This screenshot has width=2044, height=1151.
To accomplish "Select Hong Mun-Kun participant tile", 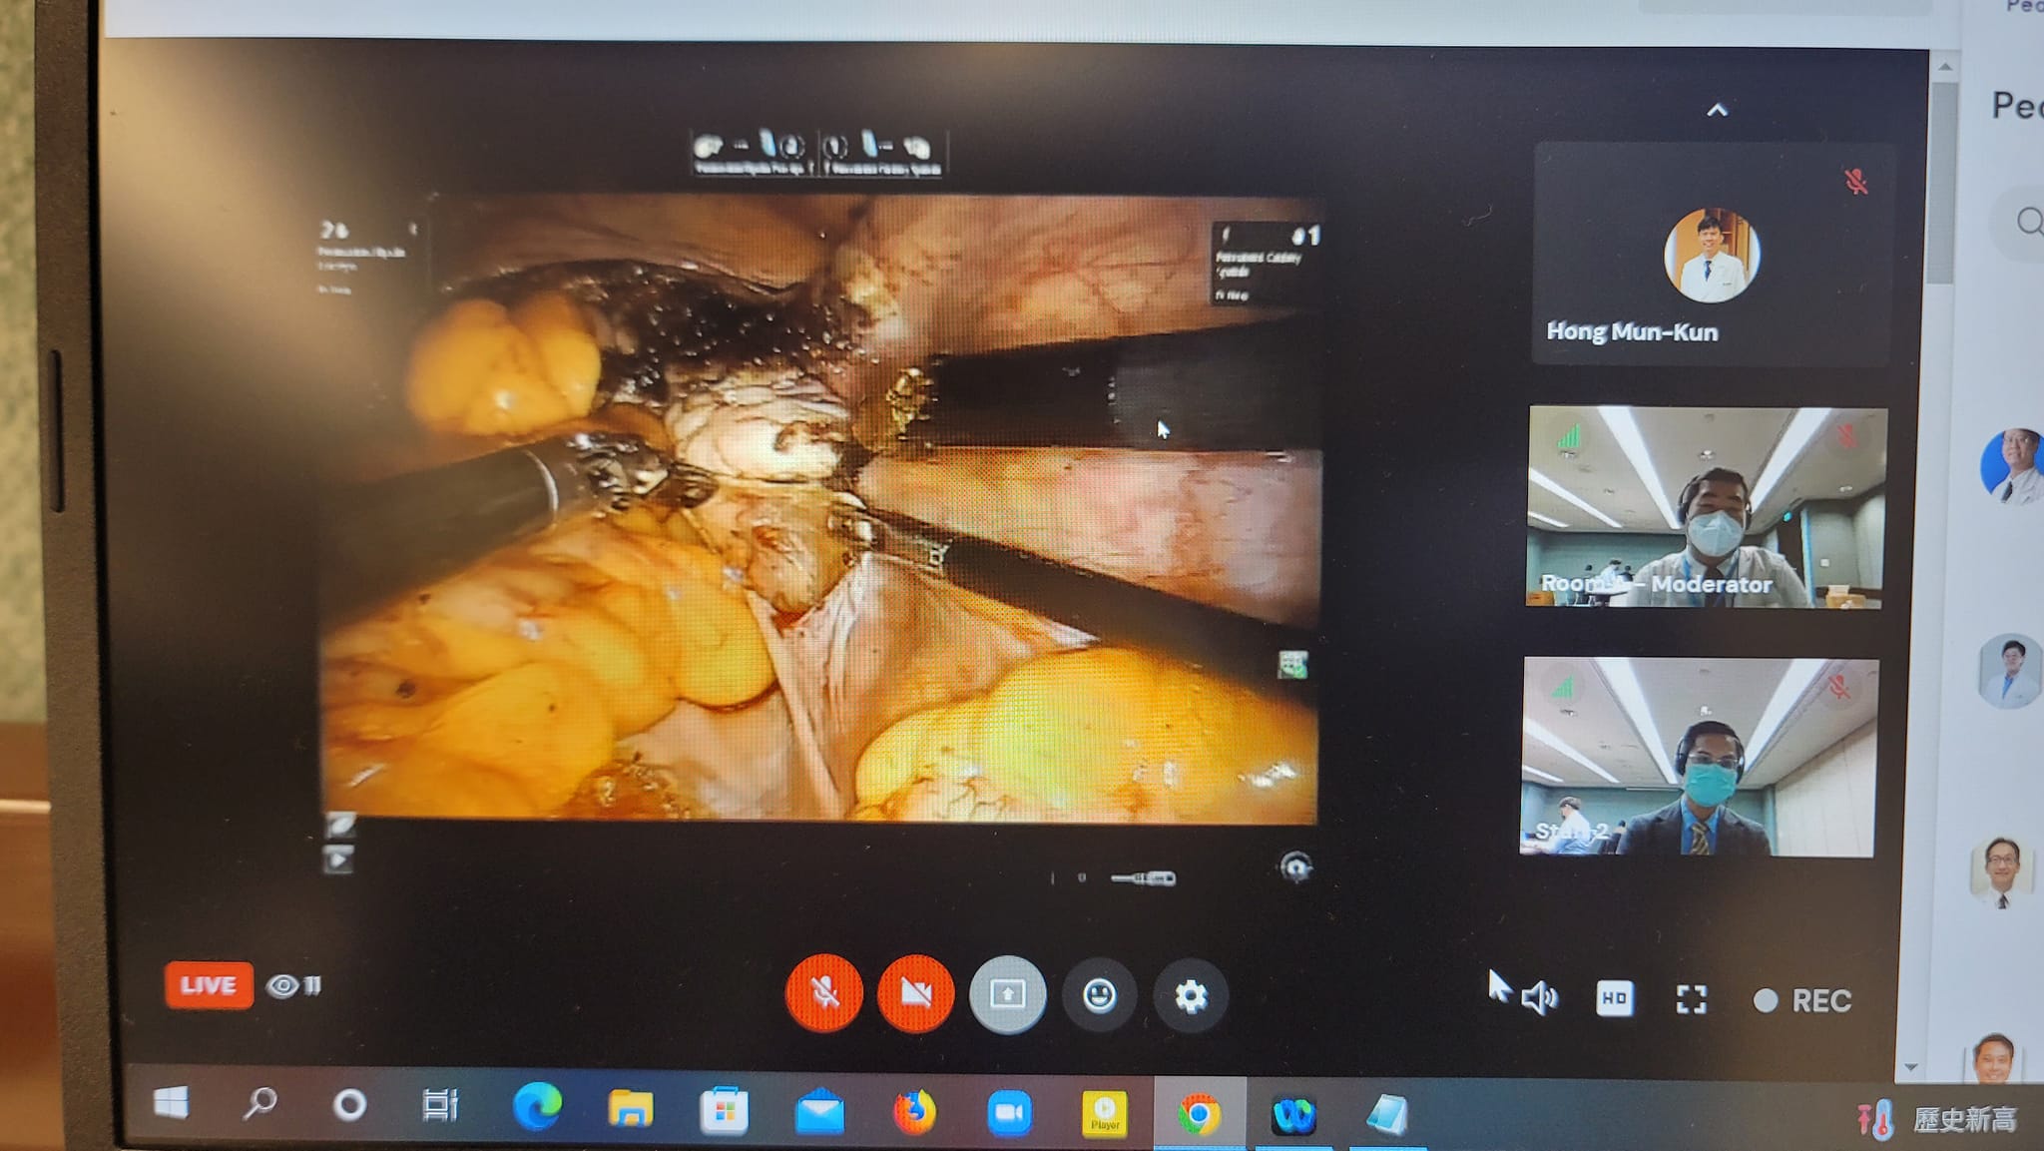I will coord(1711,255).
